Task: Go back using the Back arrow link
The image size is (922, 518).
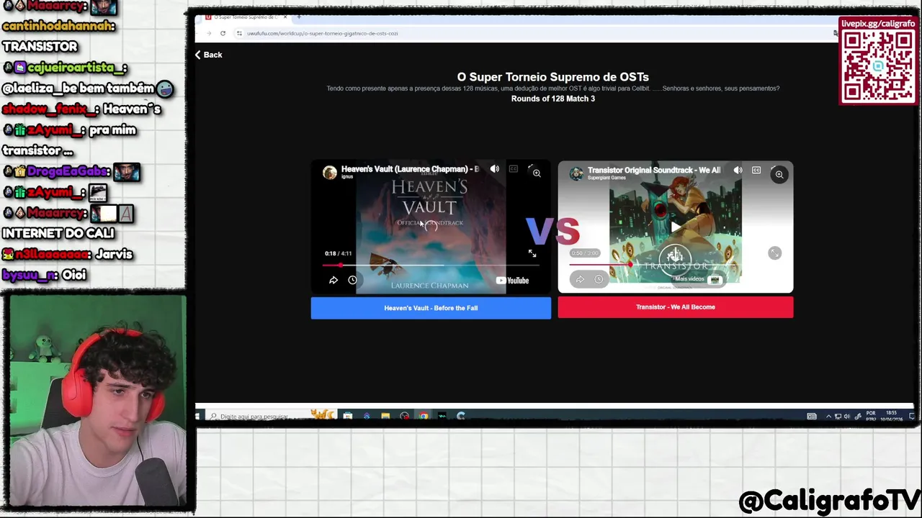Action: [208, 55]
